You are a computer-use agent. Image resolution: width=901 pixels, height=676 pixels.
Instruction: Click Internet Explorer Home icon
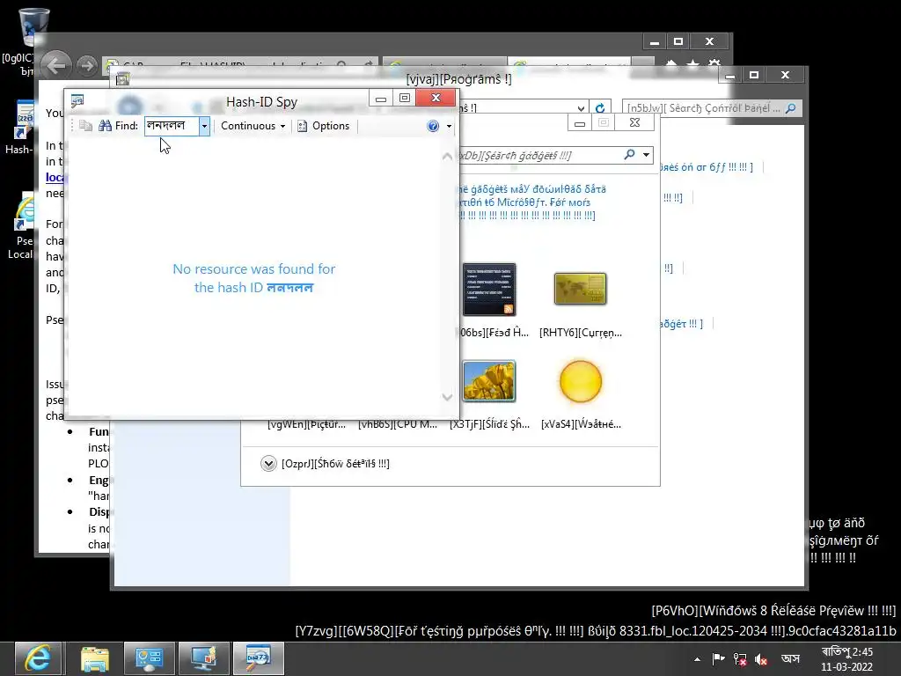click(671, 63)
